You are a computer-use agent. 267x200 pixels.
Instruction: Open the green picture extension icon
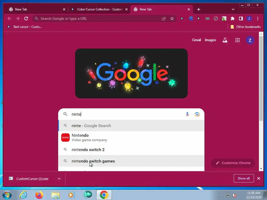coord(224,18)
